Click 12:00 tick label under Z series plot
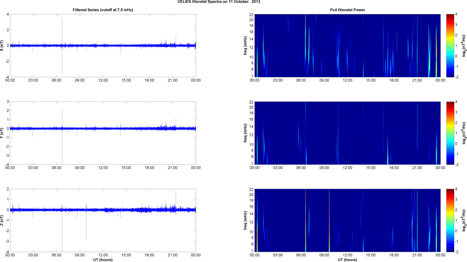 pos(103,255)
